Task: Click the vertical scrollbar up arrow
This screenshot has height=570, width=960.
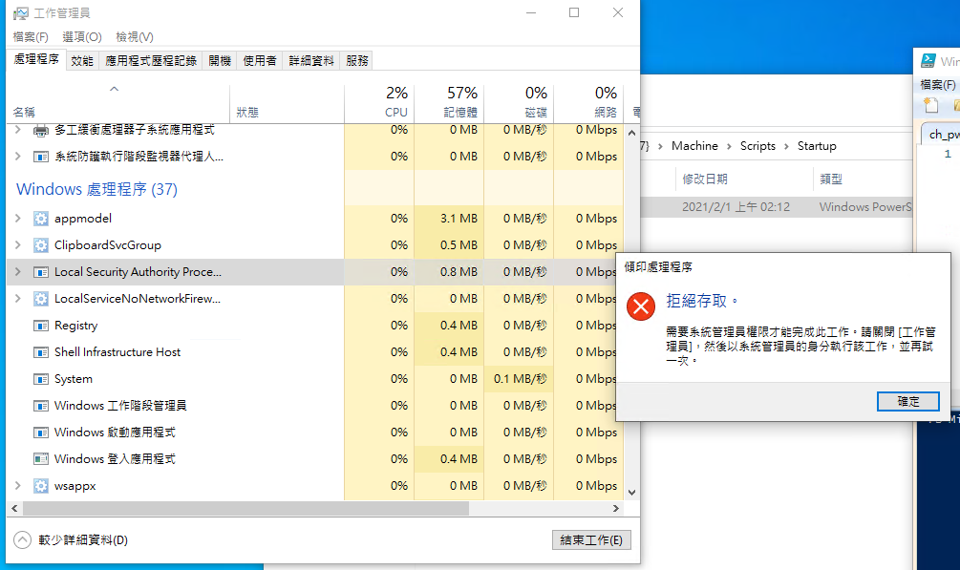Action: coord(631,133)
